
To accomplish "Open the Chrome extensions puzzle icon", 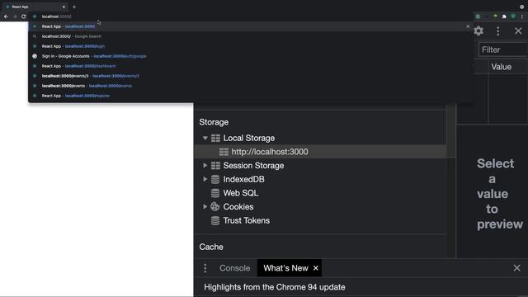I will (504, 16).
